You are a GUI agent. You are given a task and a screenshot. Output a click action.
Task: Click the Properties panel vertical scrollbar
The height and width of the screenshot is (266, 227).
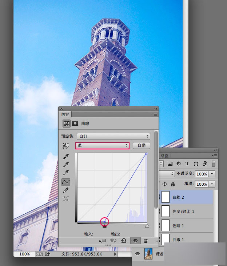pyautogui.click(x=156, y=170)
